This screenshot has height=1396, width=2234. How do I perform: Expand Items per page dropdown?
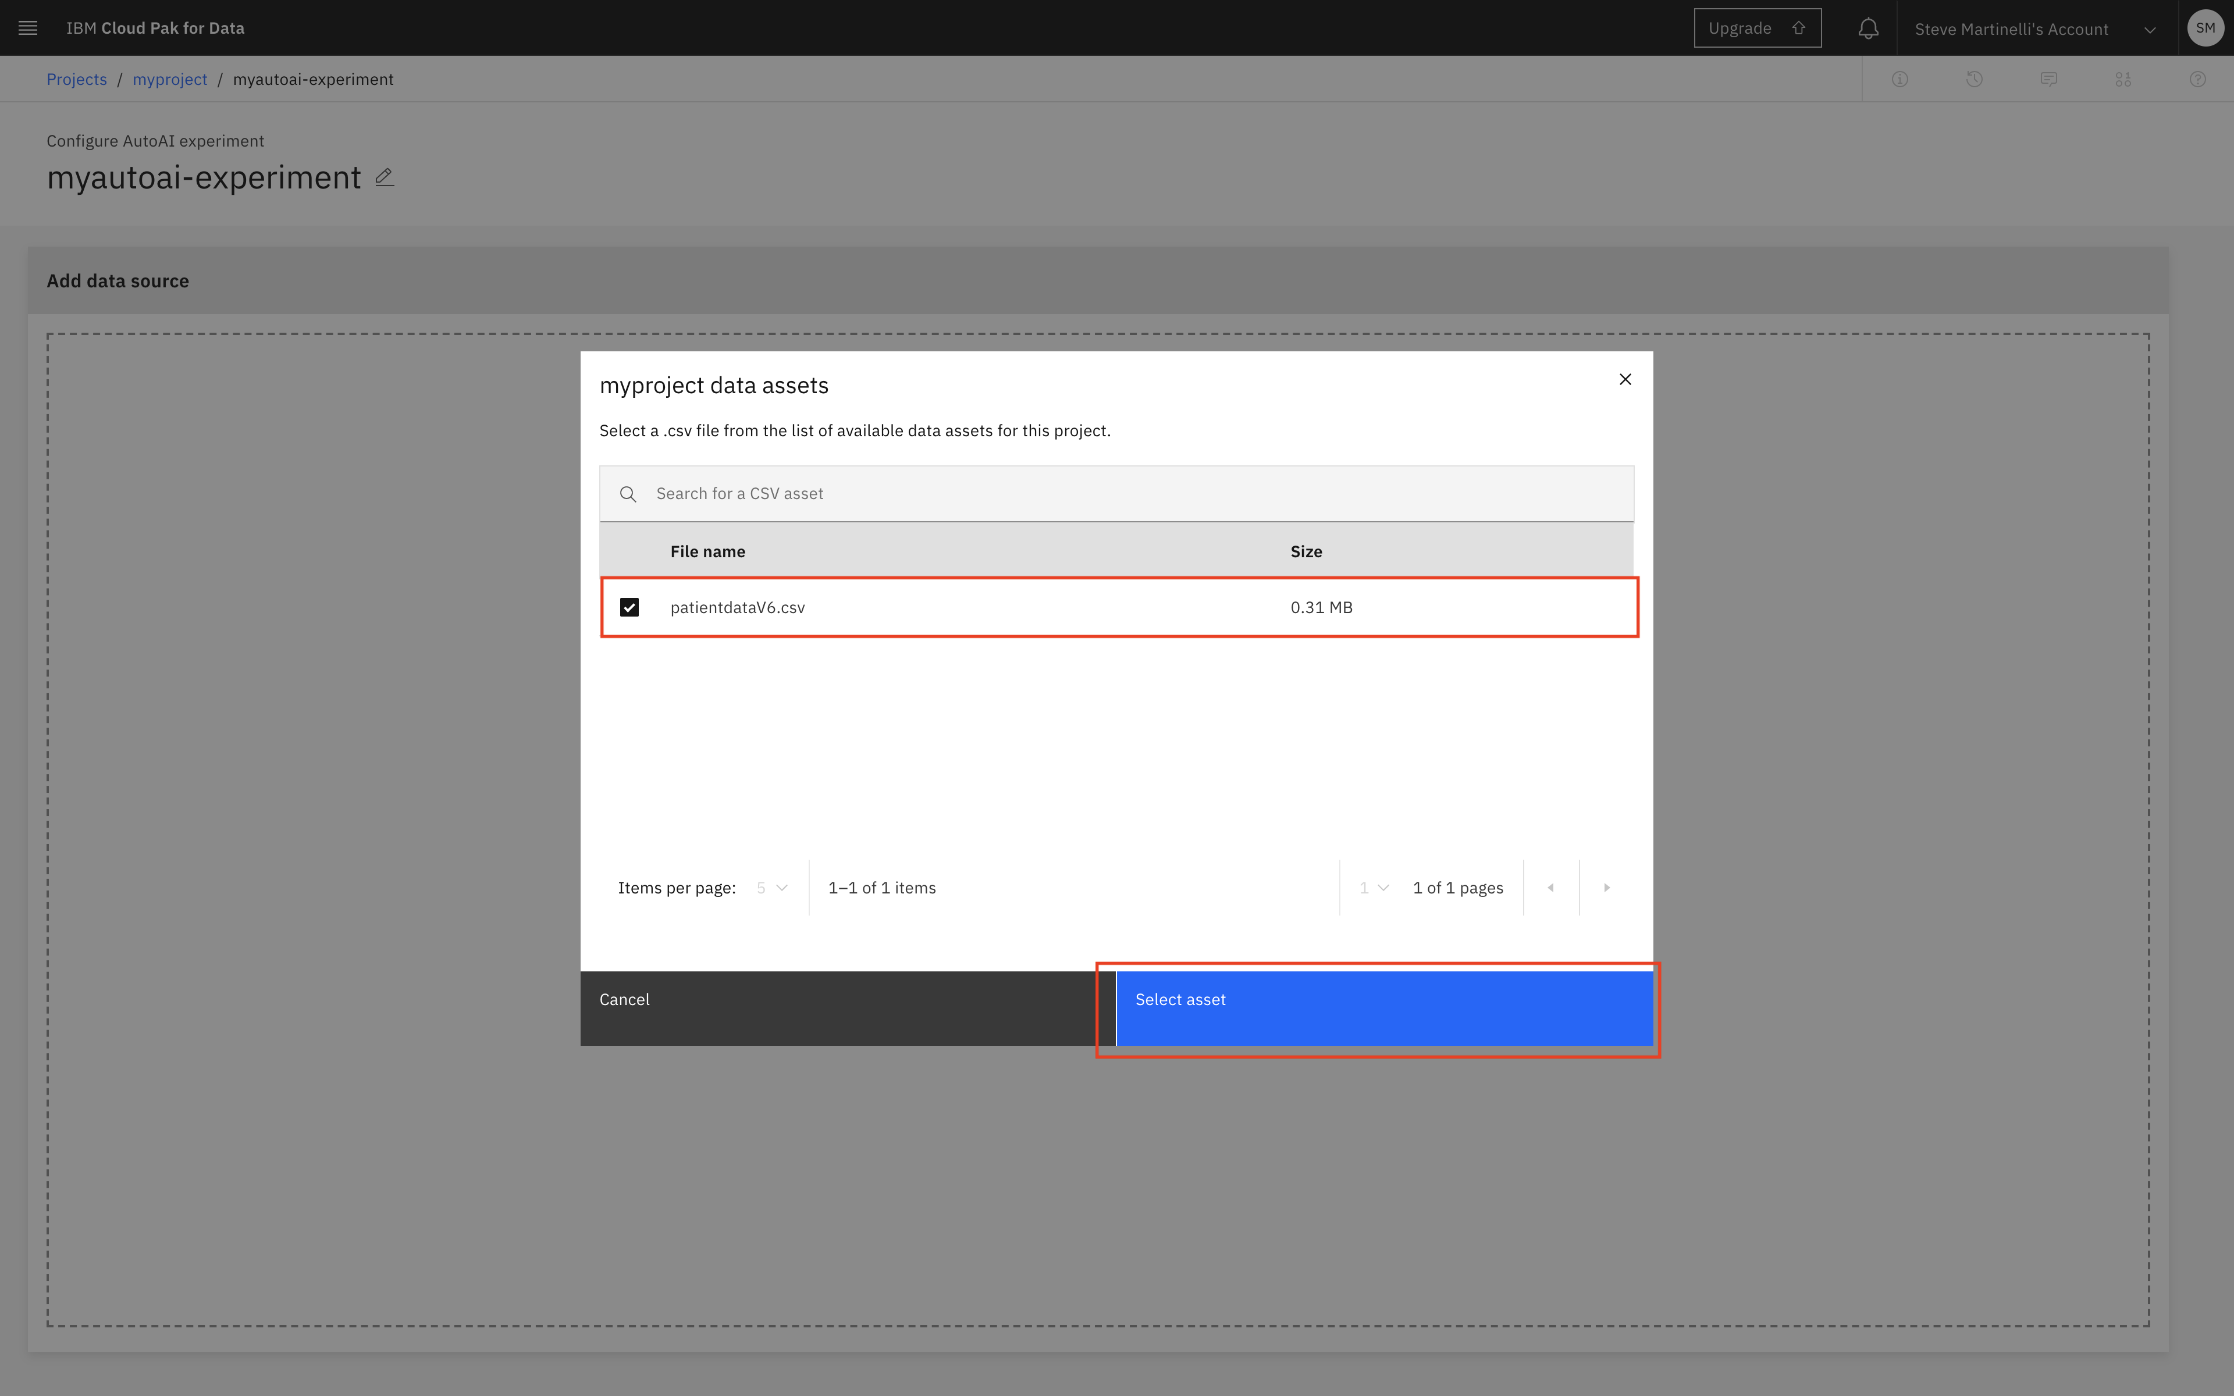tap(772, 888)
